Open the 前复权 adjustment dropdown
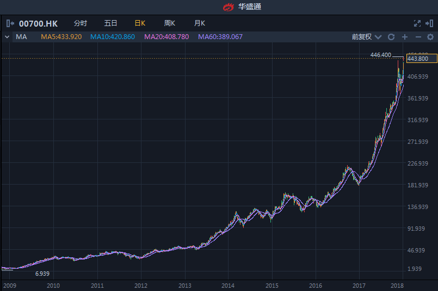This screenshot has height=291, width=438. [x=365, y=37]
